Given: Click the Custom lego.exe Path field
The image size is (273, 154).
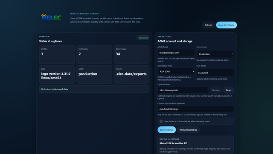Looking at the screenshot, I should [196, 109].
